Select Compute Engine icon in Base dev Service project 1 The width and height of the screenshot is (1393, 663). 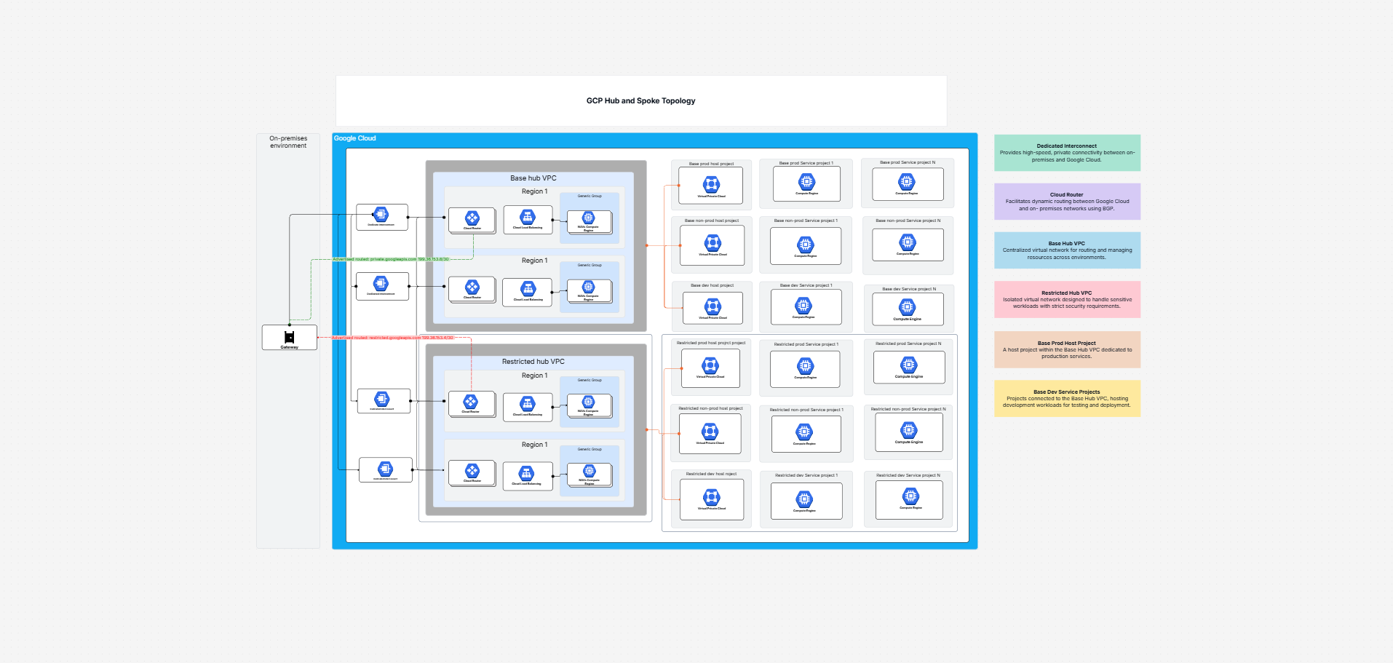click(x=803, y=306)
